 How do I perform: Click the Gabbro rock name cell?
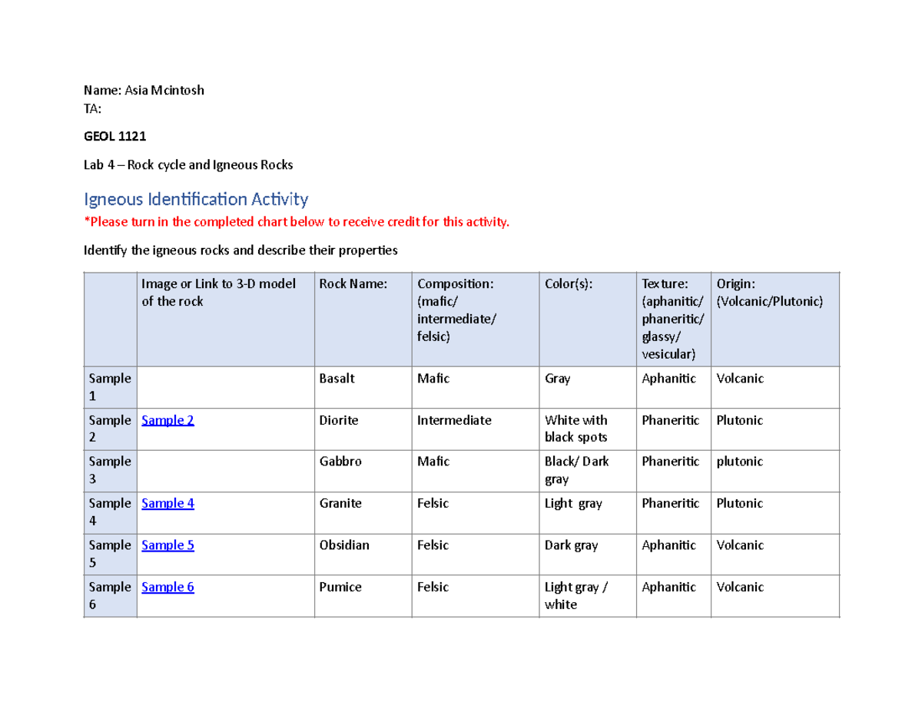[363, 470]
